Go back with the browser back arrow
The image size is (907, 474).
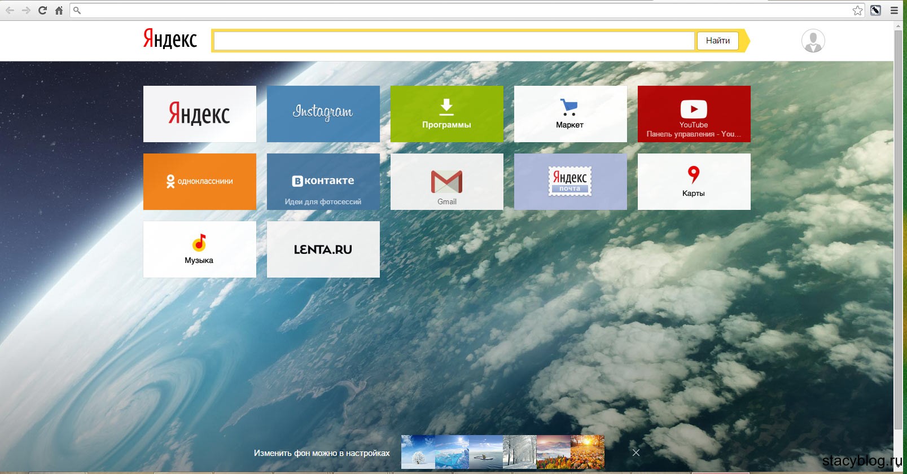point(10,10)
